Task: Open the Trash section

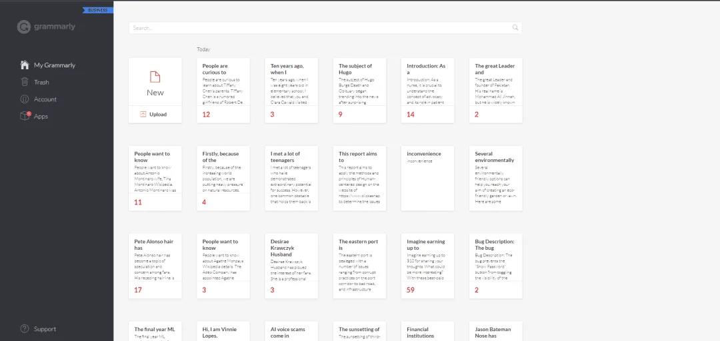Action: pyautogui.click(x=35, y=82)
